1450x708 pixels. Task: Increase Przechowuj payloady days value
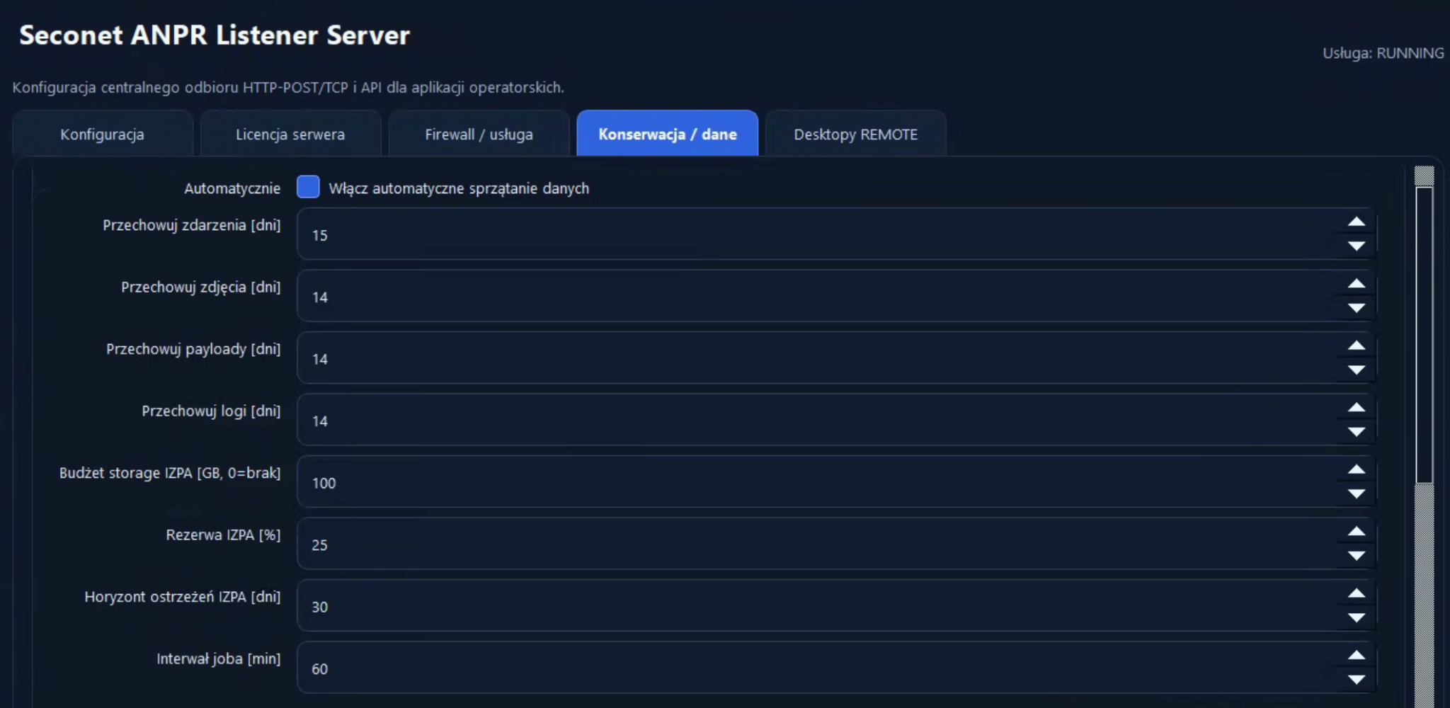tap(1357, 346)
